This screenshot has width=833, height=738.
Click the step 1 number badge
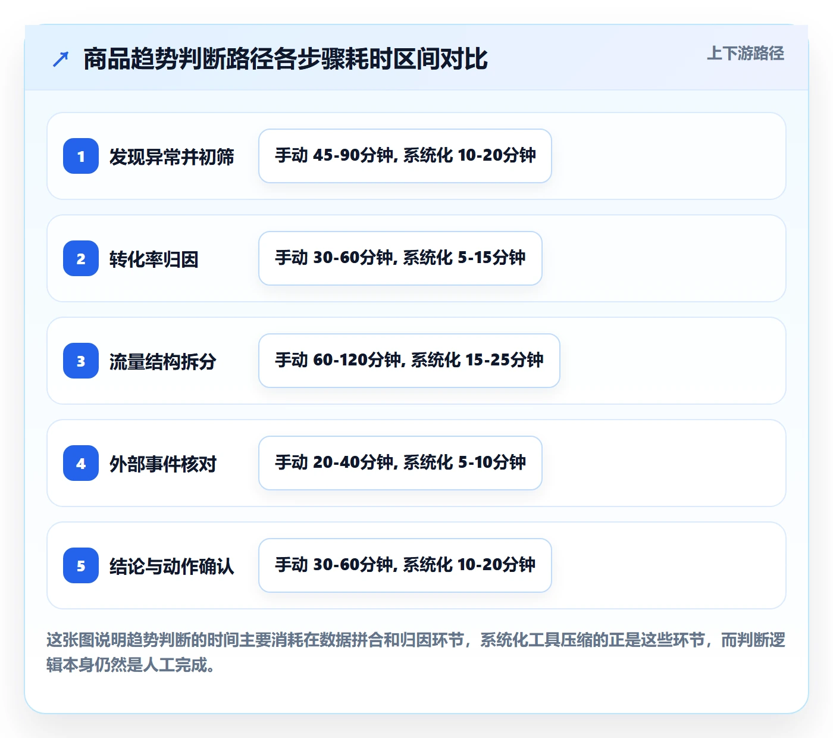tap(81, 156)
